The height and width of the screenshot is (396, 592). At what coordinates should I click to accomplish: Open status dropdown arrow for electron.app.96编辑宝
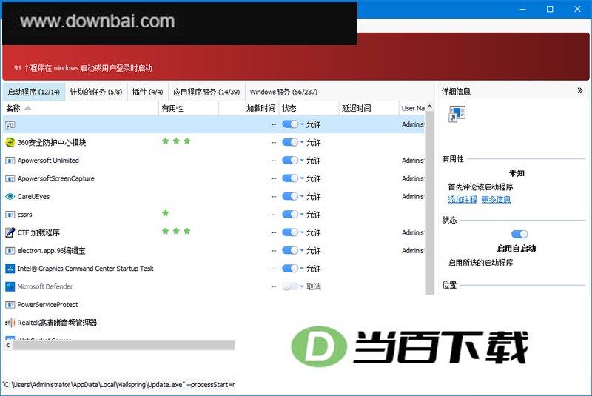(302, 250)
